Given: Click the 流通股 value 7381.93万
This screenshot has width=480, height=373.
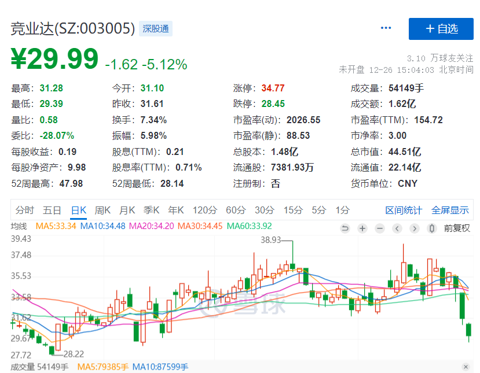Looking at the screenshot, I should pos(292,168).
